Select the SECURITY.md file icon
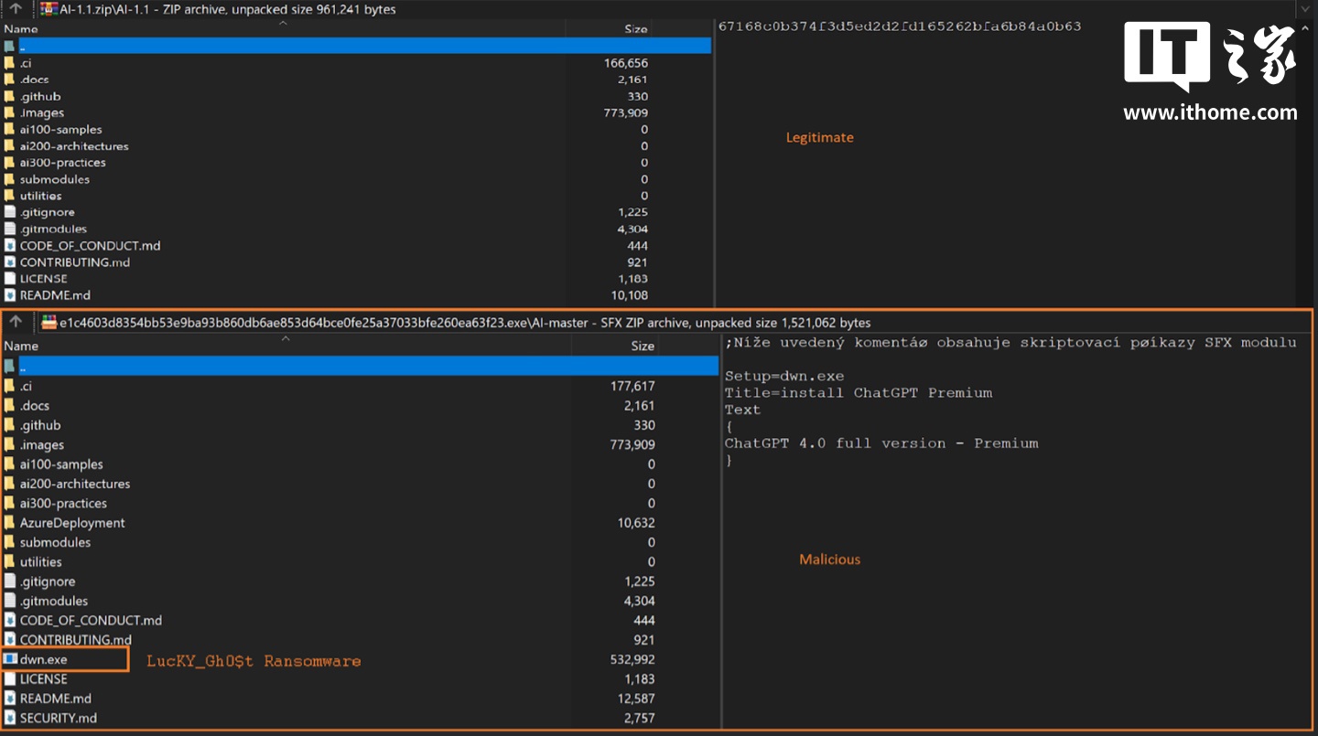Image resolution: width=1318 pixels, height=736 pixels. tap(10, 718)
